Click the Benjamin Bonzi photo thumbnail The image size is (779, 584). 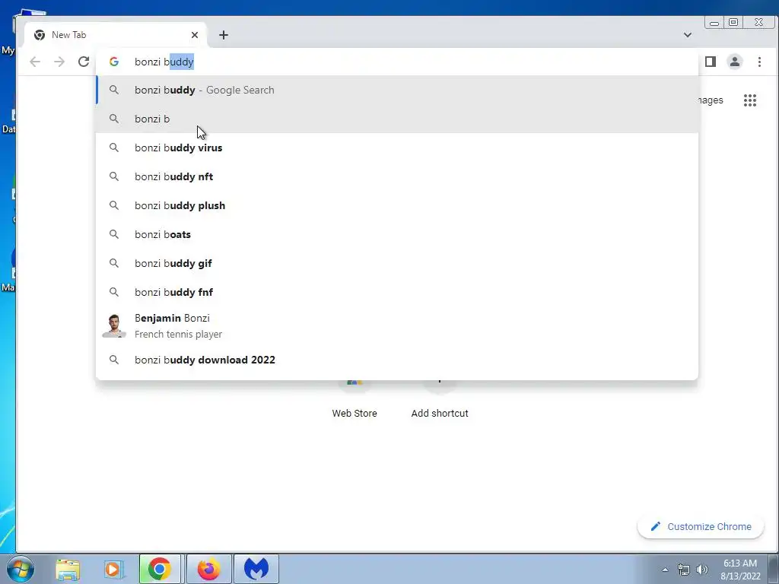pos(114,325)
